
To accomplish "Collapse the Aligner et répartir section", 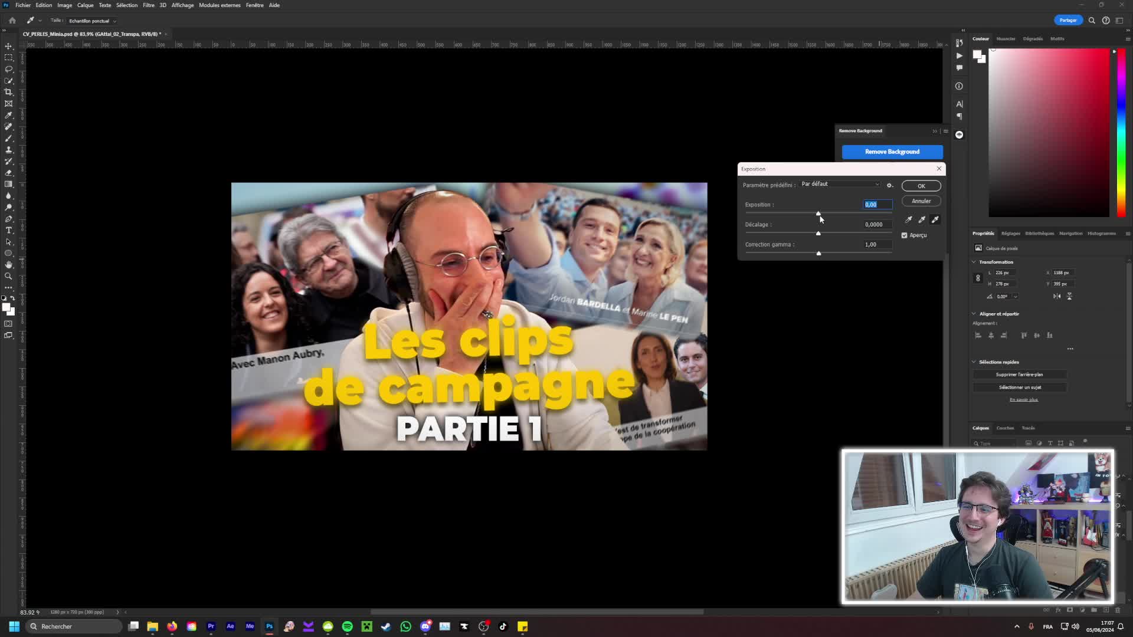I will click(974, 314).
